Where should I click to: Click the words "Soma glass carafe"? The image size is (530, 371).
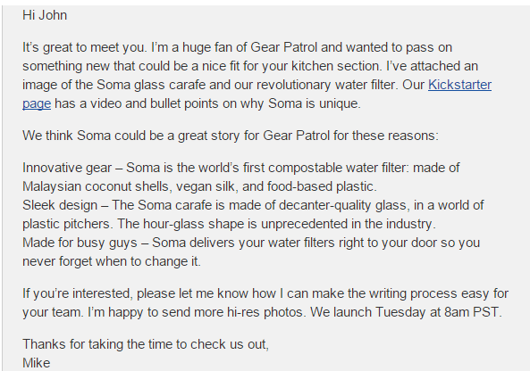[151, 85]
